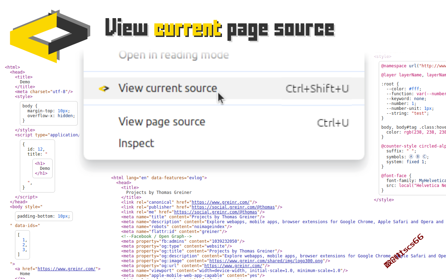
Task: Click the yellow arrow icon beside View current source
Action: [104, 89]
